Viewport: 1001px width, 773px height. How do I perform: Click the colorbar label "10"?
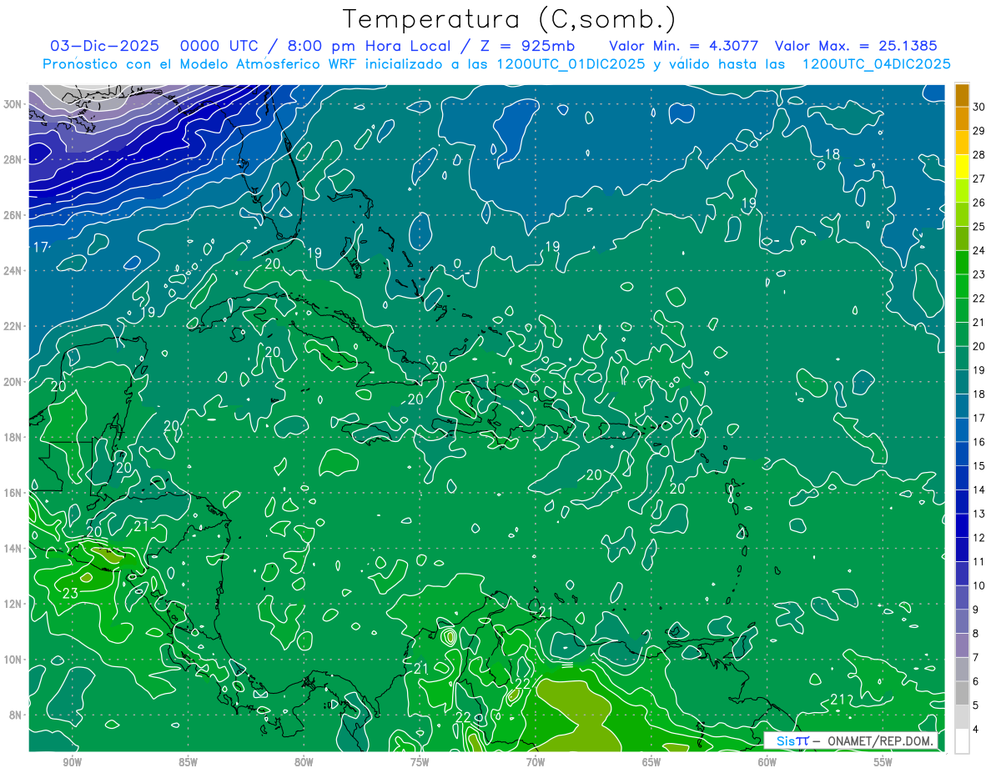(979, 585)
